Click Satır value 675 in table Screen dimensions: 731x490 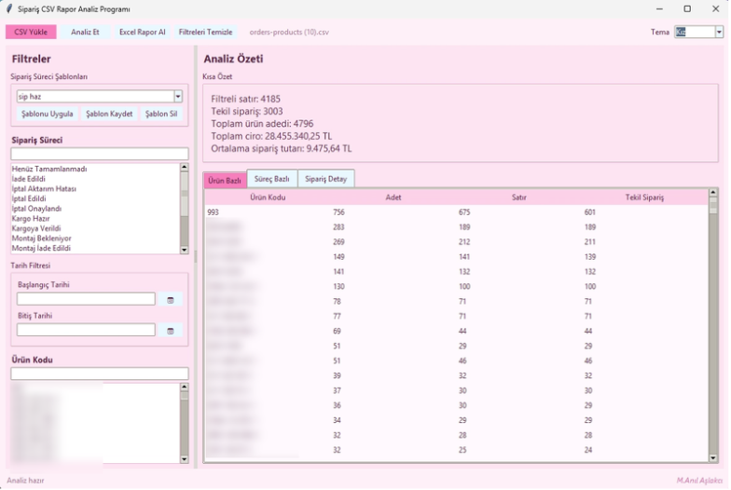pos(464,212)
